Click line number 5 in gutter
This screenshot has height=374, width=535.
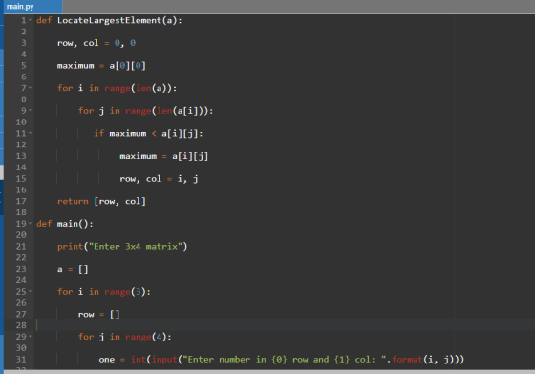coord(24,66)
